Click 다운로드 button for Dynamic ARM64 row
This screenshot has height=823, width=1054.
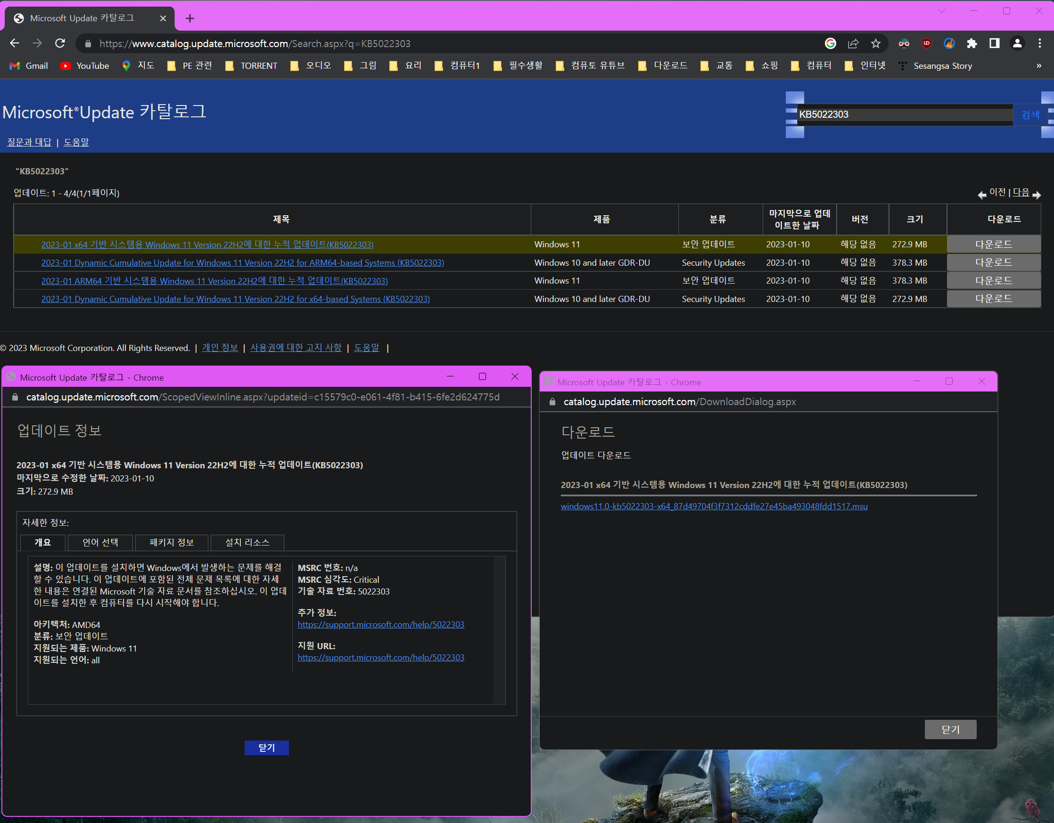994,262
